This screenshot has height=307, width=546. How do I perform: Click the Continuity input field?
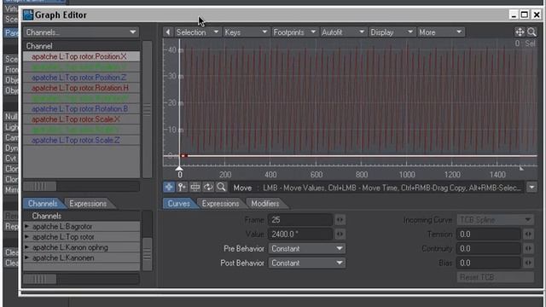(489, 248)
